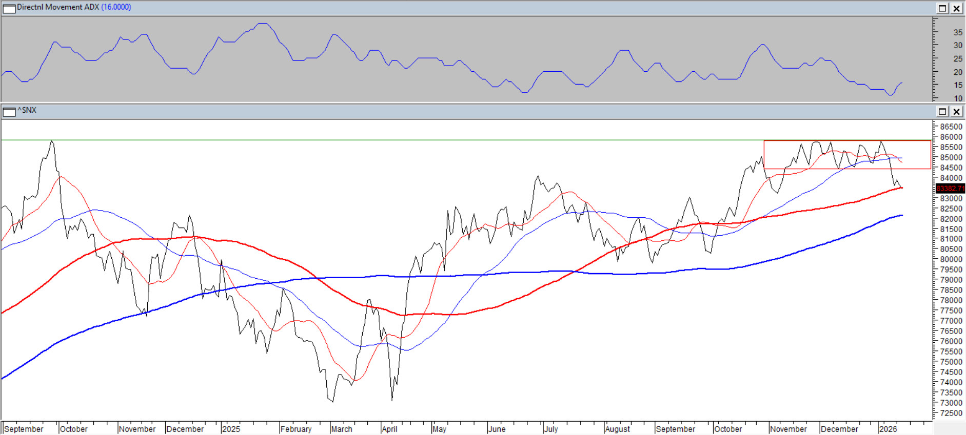
Task: Maximize the Directnl Movement ADX panel
Action: [942, 8]
